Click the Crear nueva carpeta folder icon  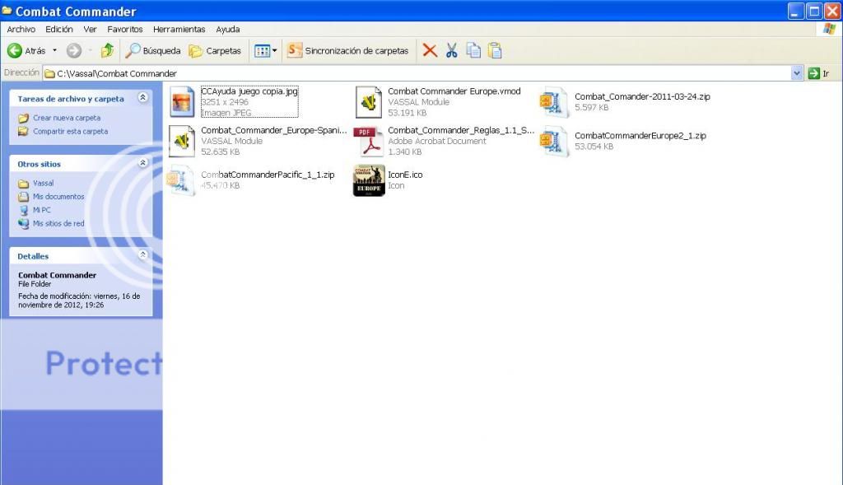23,118
